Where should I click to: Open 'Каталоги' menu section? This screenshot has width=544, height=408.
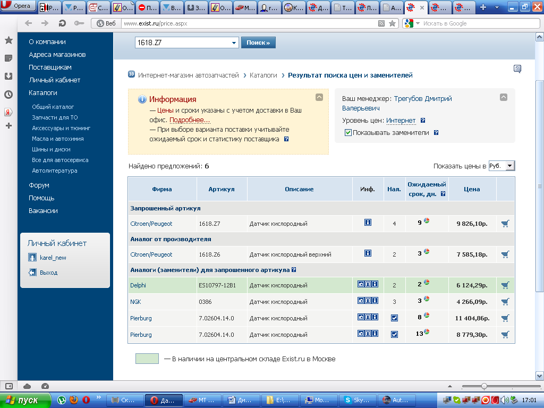tap(43, 92)
